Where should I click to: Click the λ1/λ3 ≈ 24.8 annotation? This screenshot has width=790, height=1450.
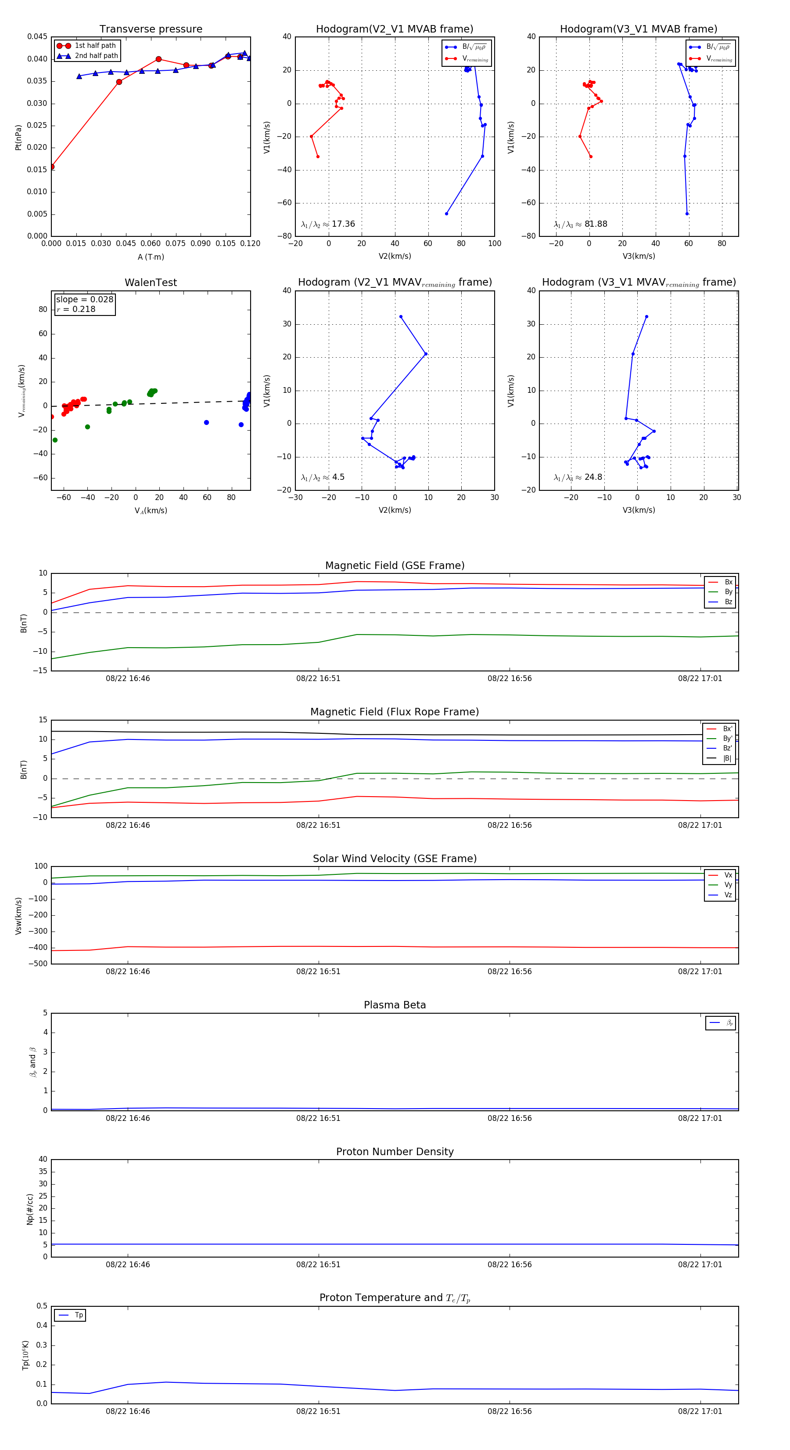click(x=578, y=477)
